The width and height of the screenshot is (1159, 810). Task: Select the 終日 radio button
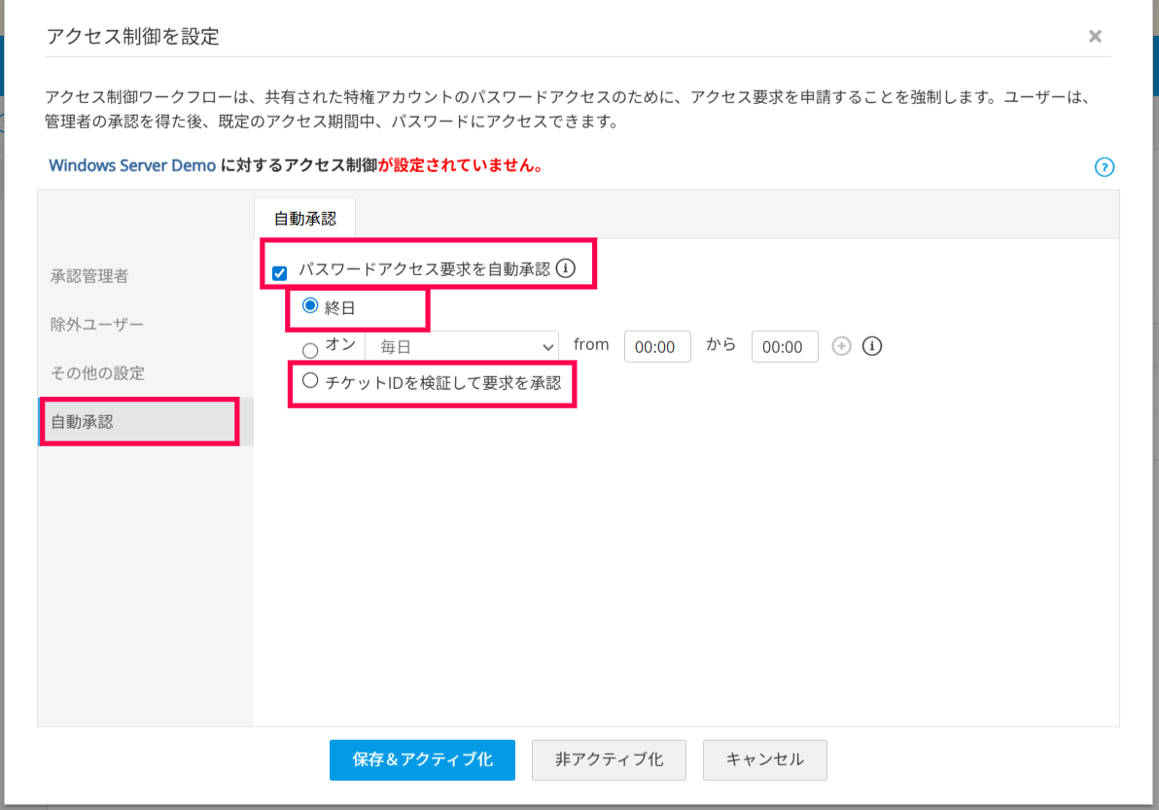pos(311,305)
